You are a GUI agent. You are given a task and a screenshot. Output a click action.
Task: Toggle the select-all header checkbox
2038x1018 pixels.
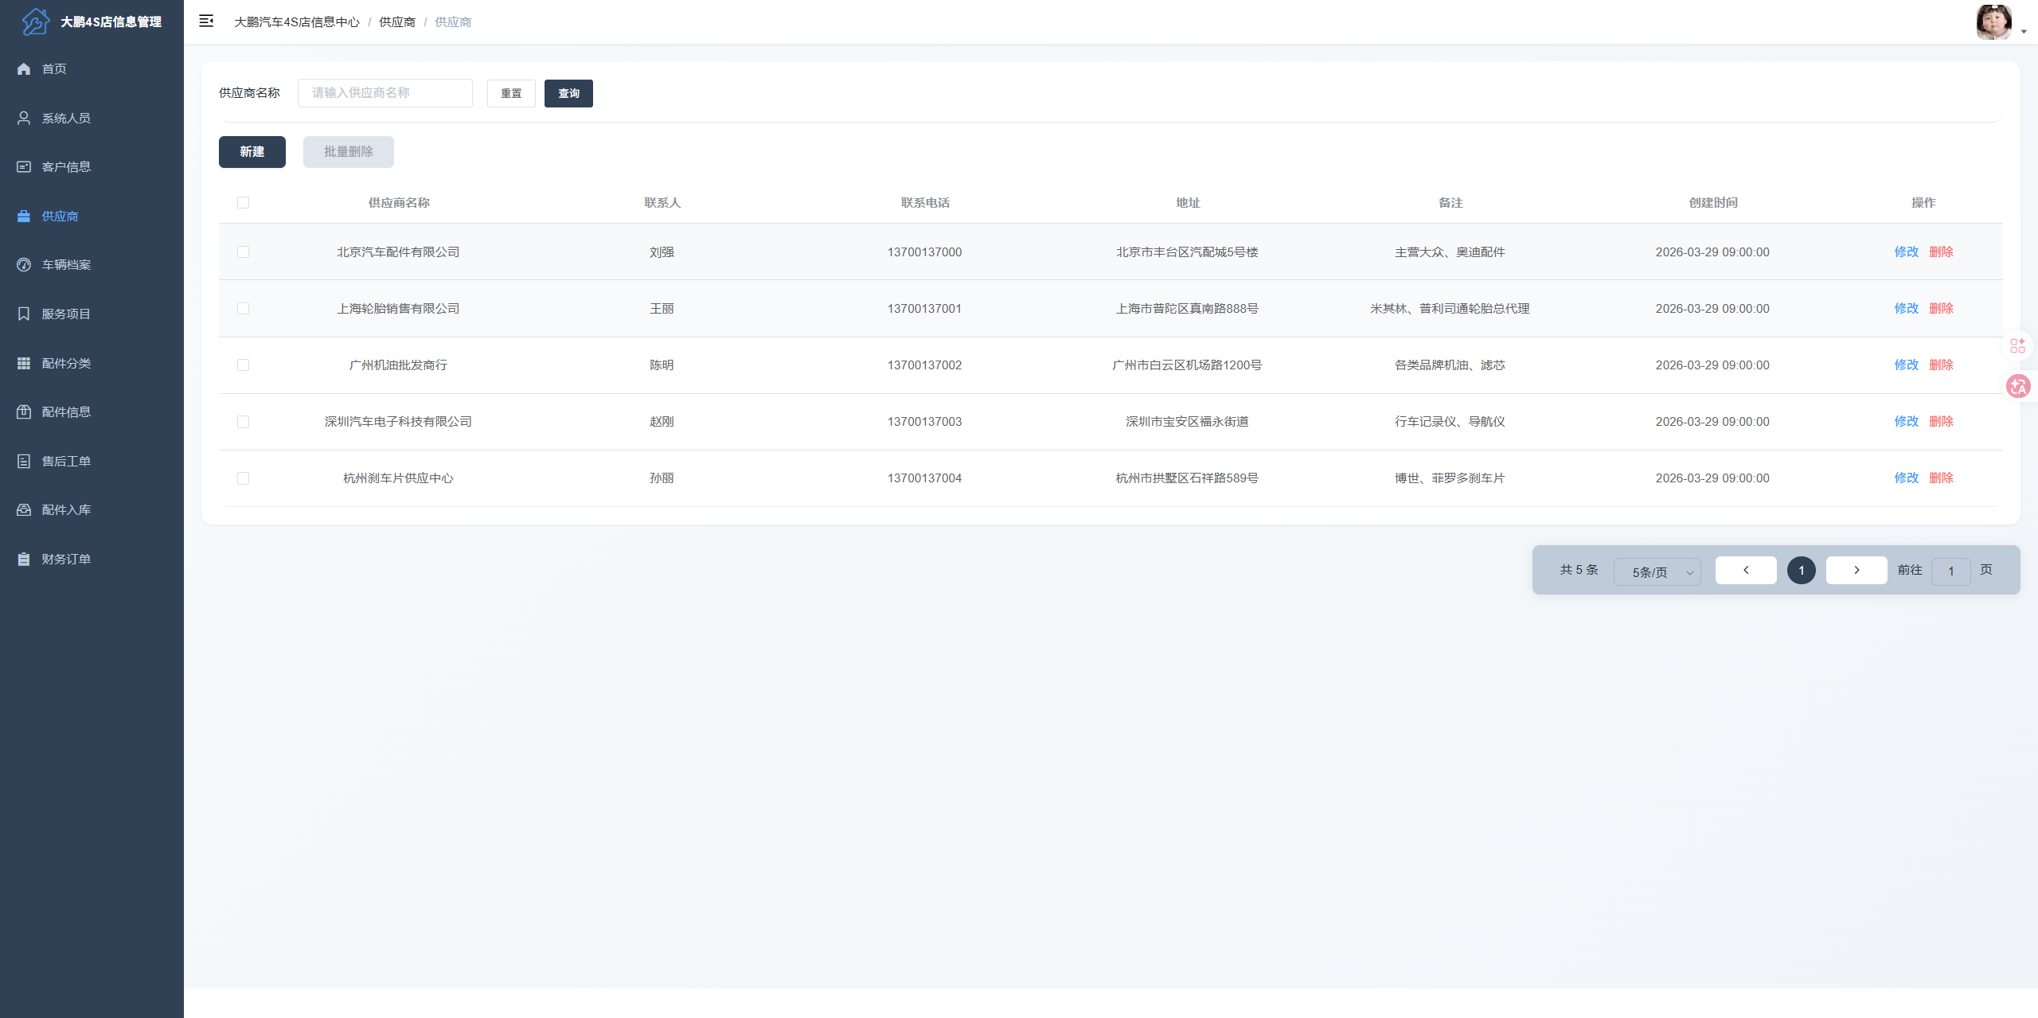coord(243,203)
